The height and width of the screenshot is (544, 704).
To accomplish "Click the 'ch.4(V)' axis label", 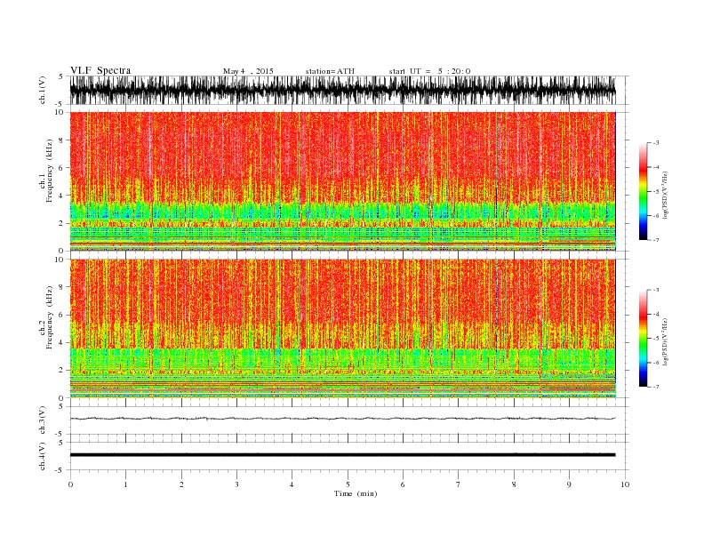I will 43,456.
